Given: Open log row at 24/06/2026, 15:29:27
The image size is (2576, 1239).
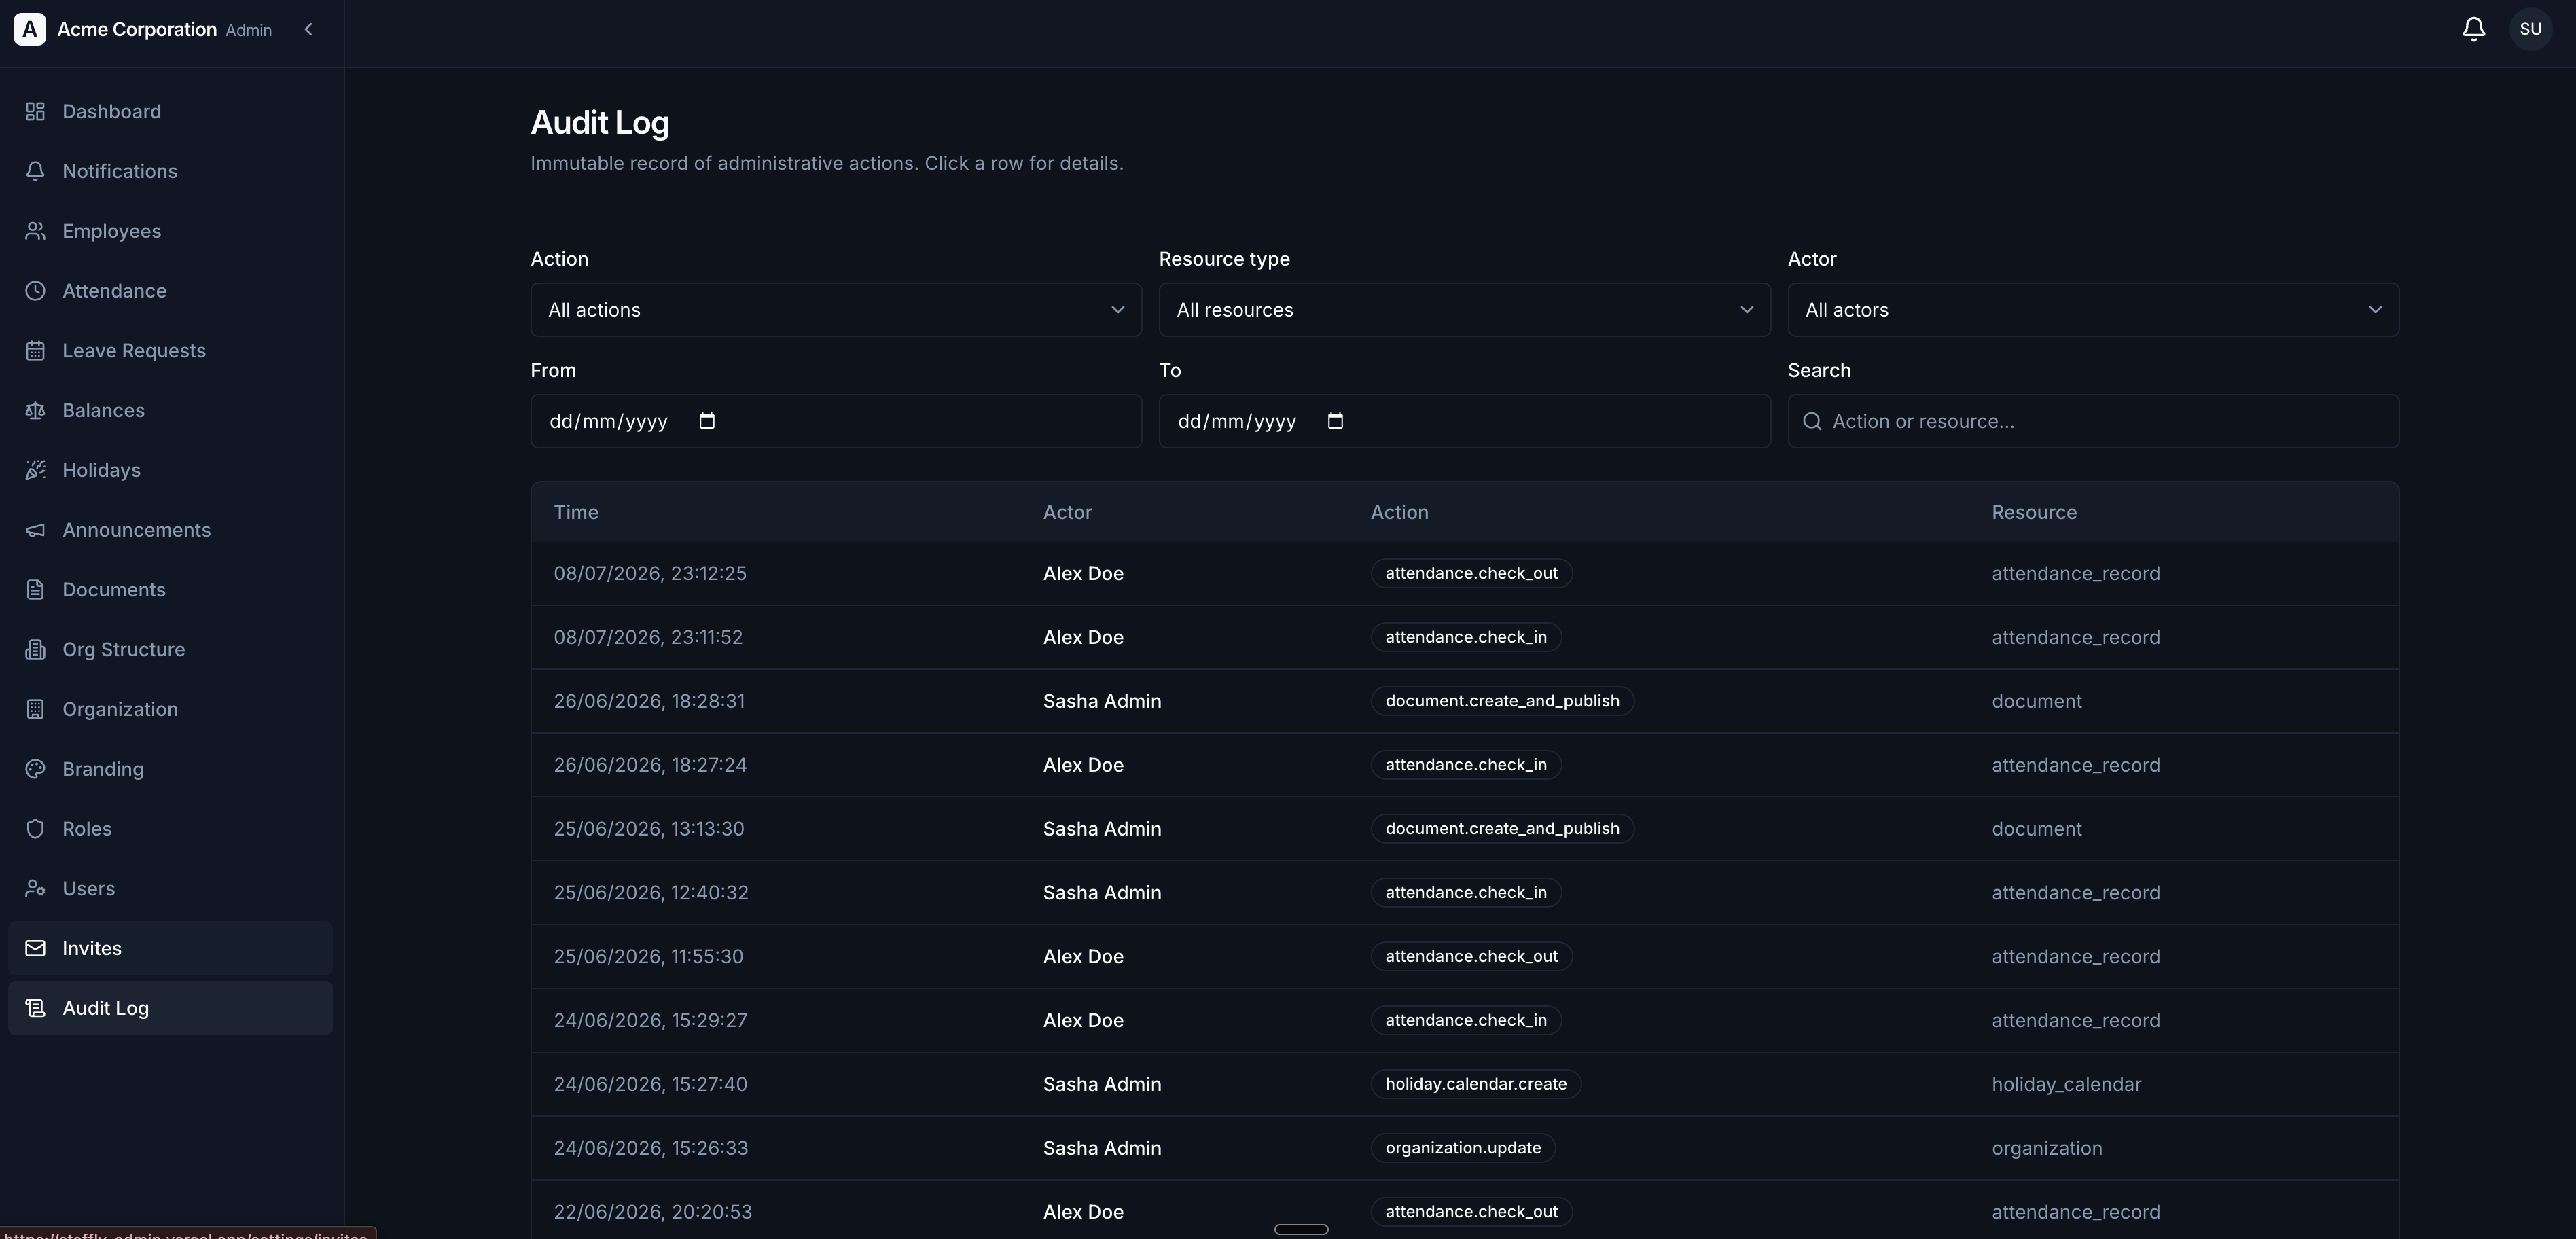Looking at the screenshot, I should 1464,1020.
